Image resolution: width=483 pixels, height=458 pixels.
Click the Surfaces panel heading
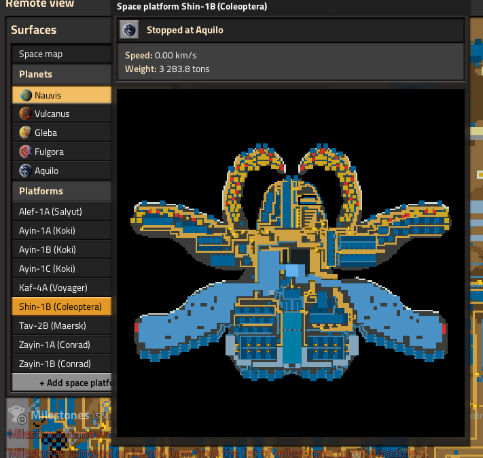point(33,30)
